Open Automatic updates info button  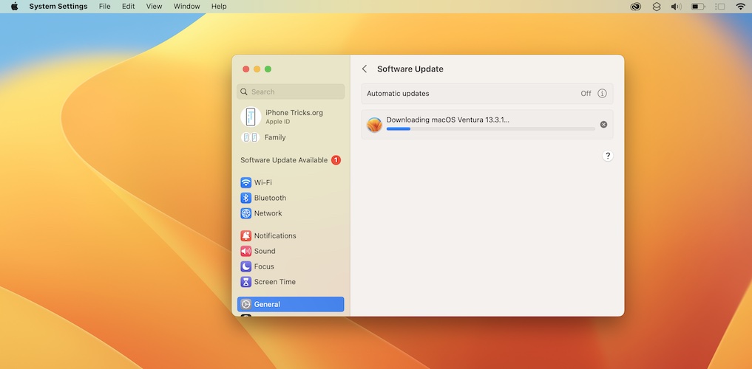603,93
